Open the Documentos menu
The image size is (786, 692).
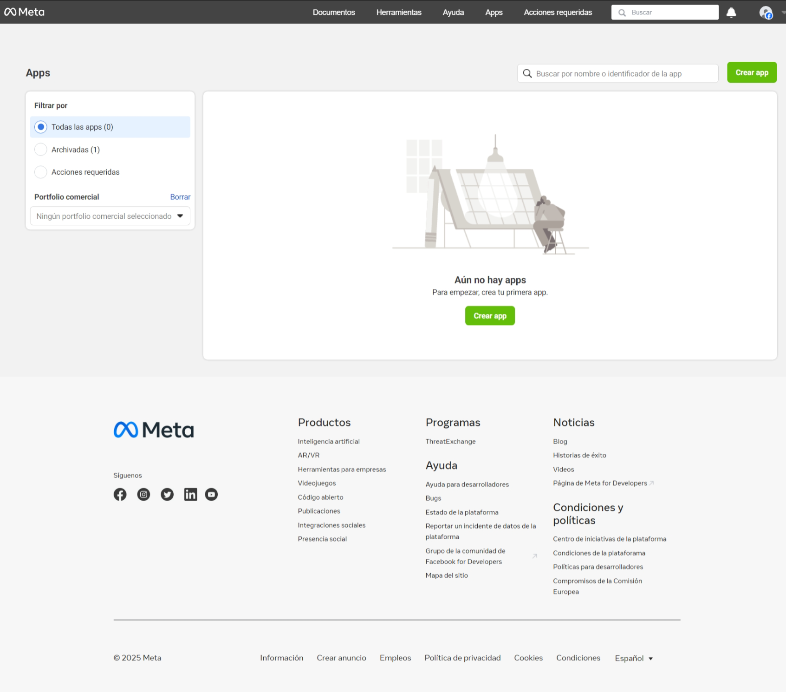pyautogui.click(x=333, y=13)
